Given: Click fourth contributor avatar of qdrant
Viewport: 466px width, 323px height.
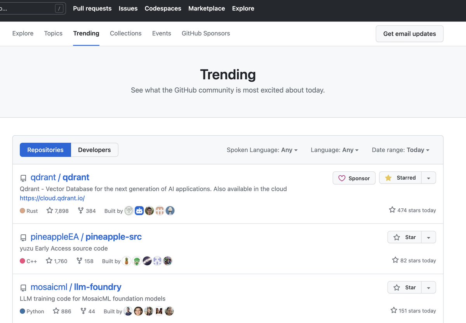Looking at the screenshot, I should pos(160,211).
